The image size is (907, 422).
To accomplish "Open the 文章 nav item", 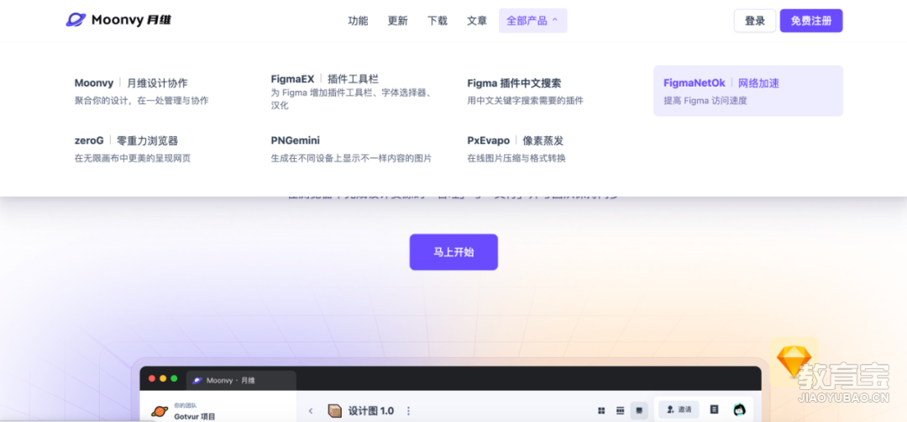I will [477, 21].
